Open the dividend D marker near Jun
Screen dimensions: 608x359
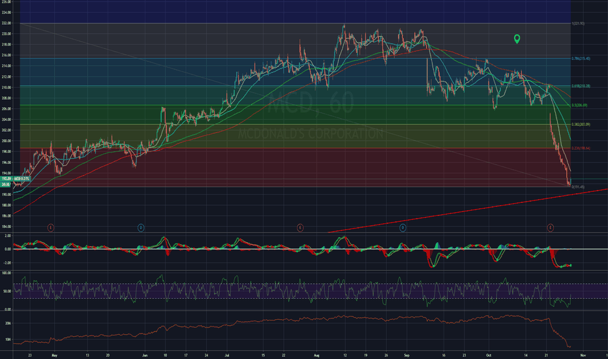pos(141,228)
